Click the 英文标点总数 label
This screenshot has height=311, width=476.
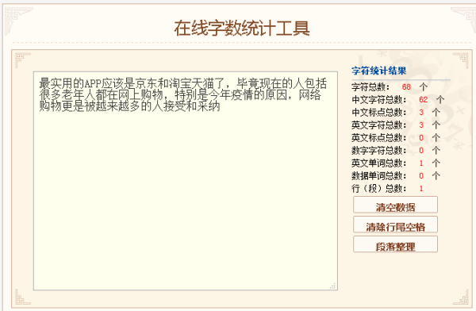(378, 138)
